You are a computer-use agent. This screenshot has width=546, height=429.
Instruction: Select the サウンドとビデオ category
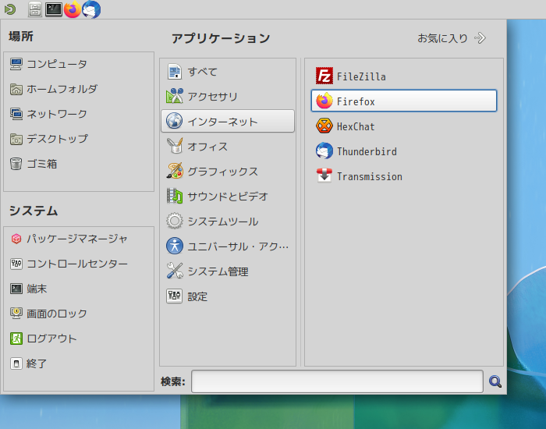coord(228,197)
